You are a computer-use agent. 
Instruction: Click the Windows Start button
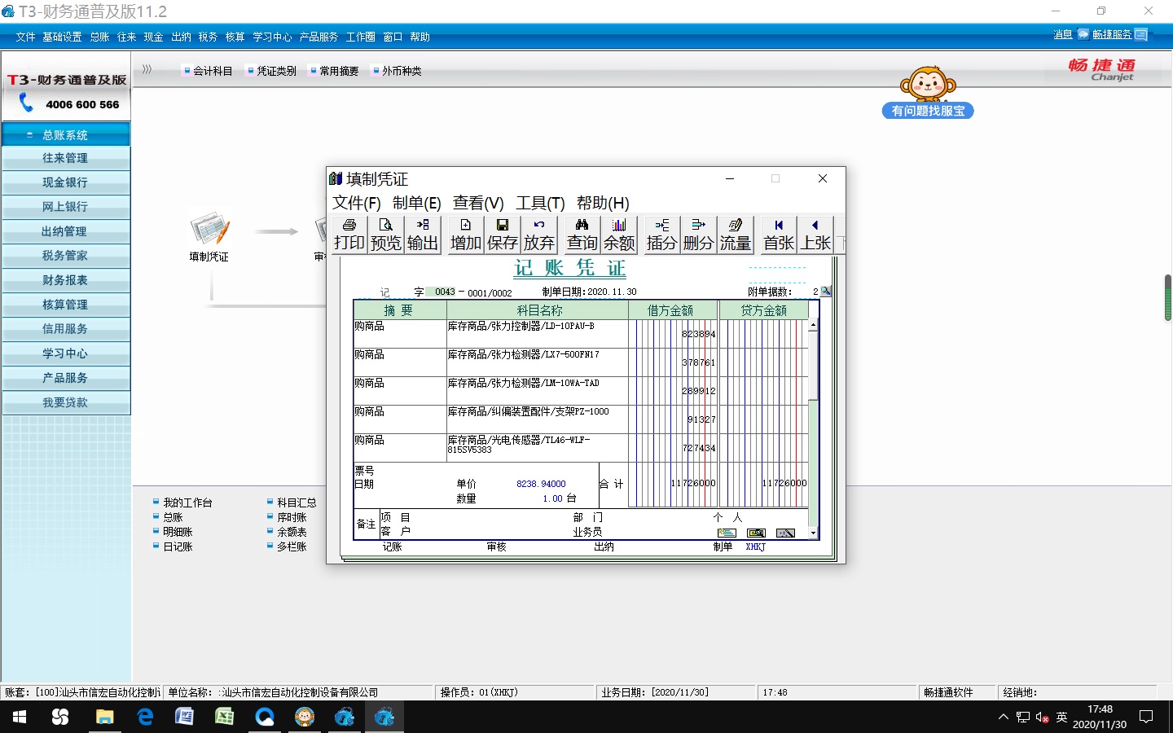click(20, 717)
